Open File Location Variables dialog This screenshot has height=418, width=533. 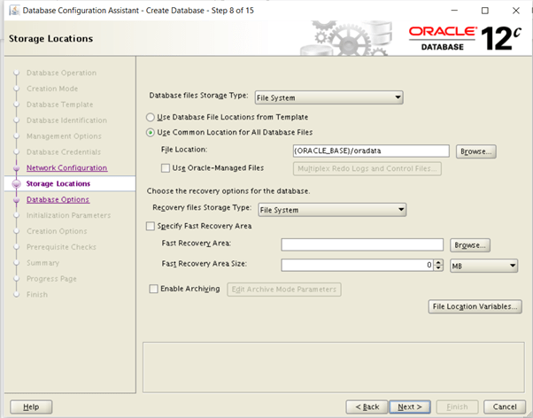coord(475,306)
